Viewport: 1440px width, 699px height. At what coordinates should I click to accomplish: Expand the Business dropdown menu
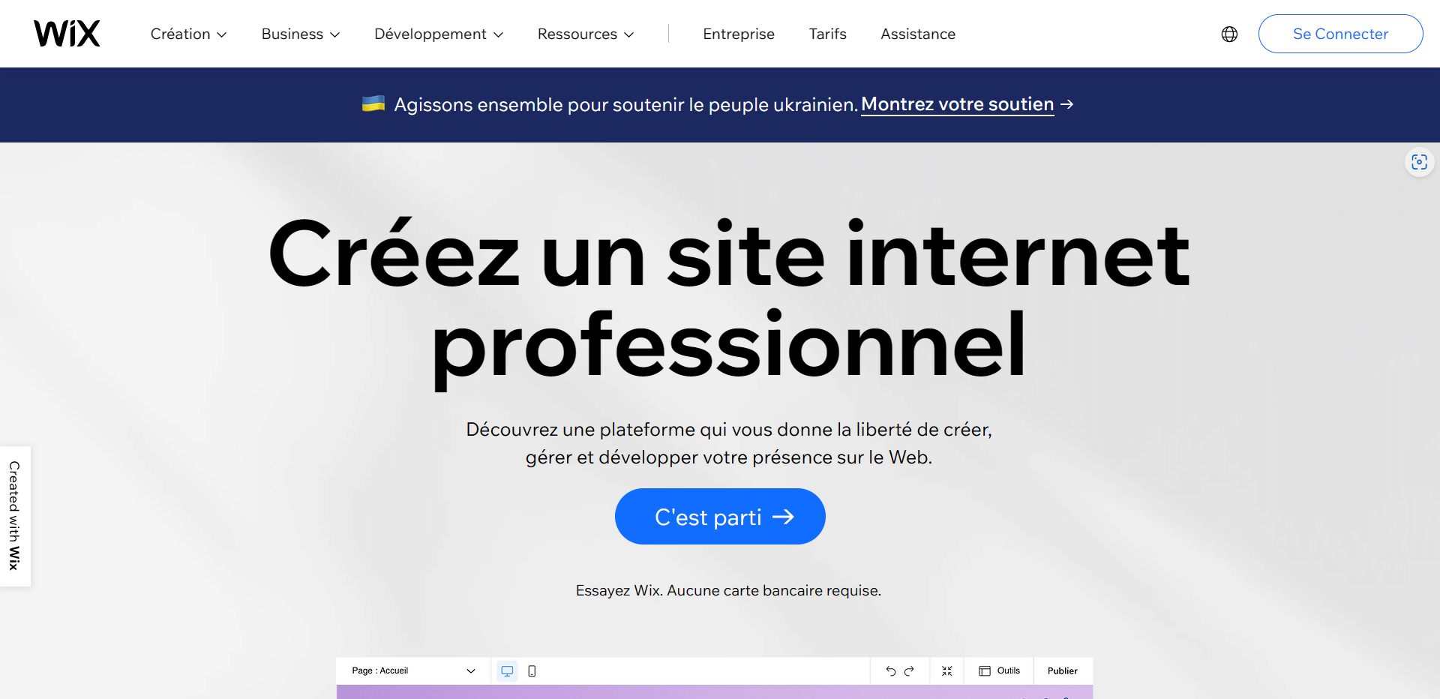click(x=300, y=34)
